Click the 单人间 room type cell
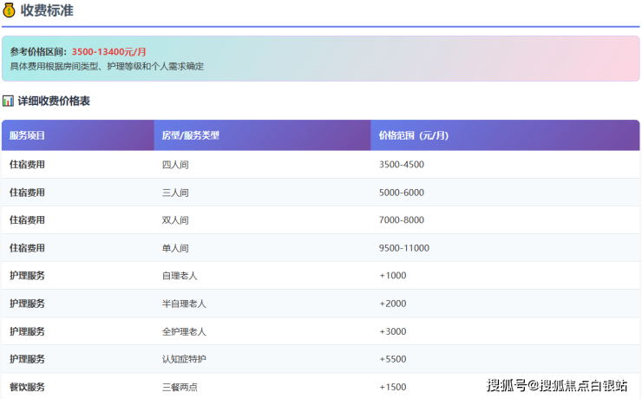Viewport: 642px width, 399px height. [175, 248]
